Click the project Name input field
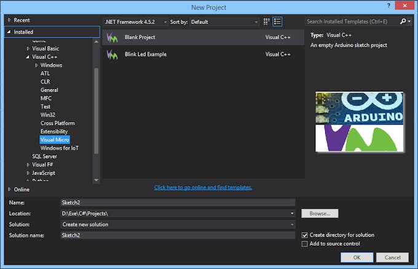418x269 pixels. click(178, 202)
